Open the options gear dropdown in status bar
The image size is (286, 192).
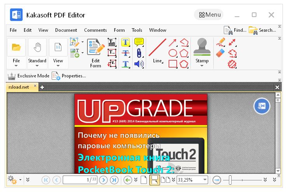[20, 180]
